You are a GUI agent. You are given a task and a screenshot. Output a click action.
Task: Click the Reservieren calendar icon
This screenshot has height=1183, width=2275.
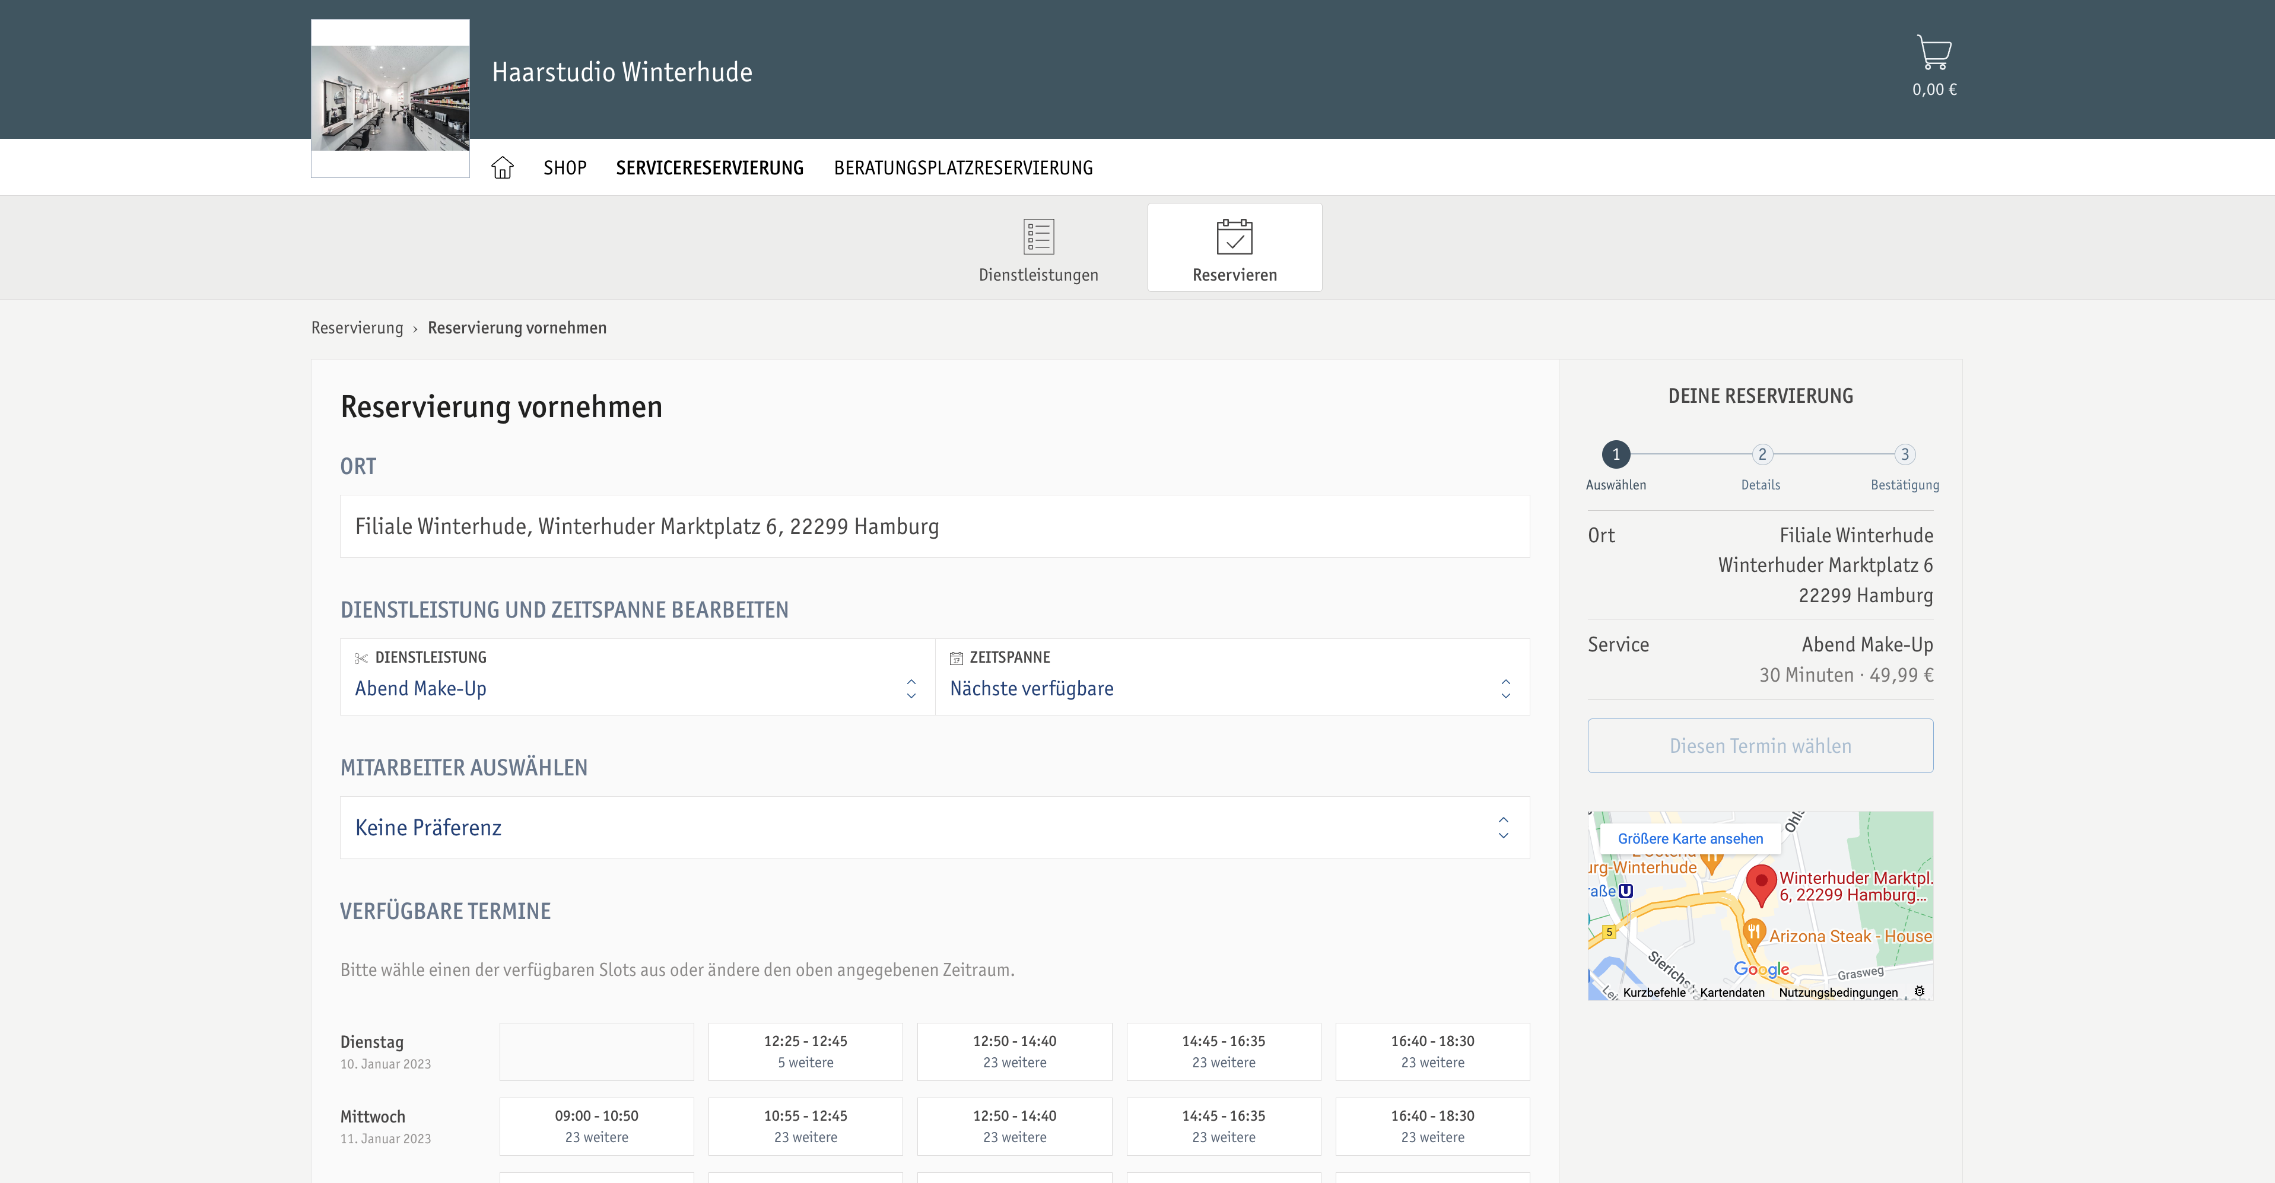pos(1234,237)
